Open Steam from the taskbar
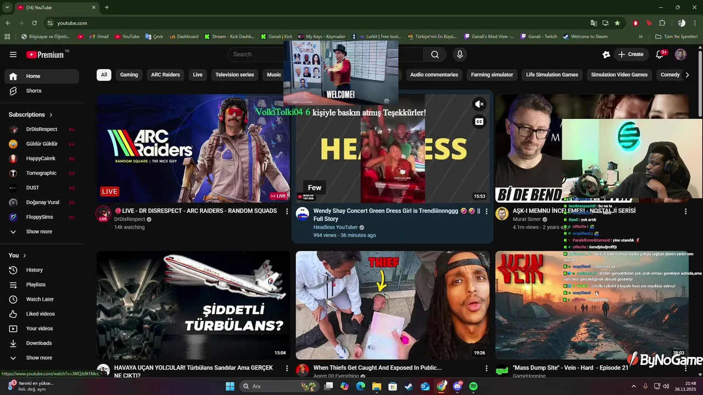 [409, 386]
